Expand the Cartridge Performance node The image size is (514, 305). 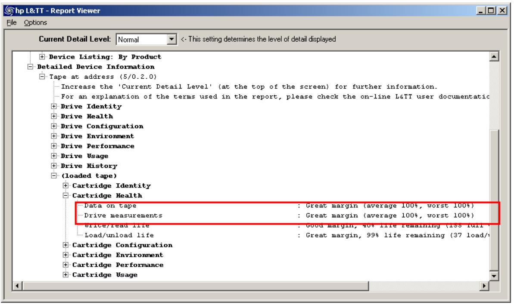[x=65, y=265]
